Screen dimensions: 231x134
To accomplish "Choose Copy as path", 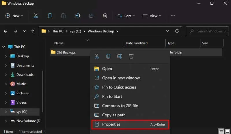I will coord(130,115).
